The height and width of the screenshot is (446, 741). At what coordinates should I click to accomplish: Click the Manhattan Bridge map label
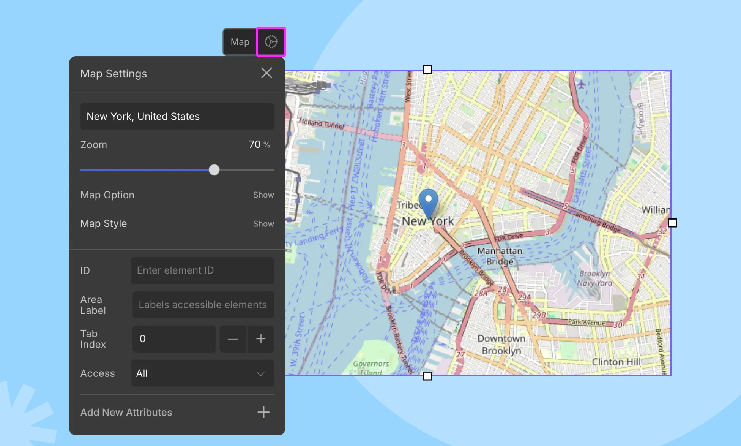(500, 256)
